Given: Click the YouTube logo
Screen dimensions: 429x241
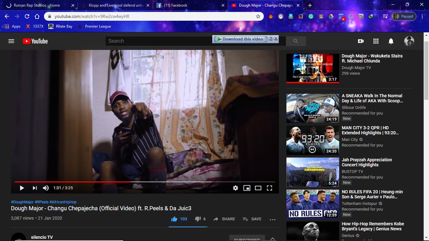Looking at the screenshot, I should [x=35, y=41].
